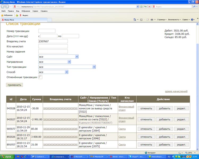Expand the Направление dropdown

click(69, 62)
